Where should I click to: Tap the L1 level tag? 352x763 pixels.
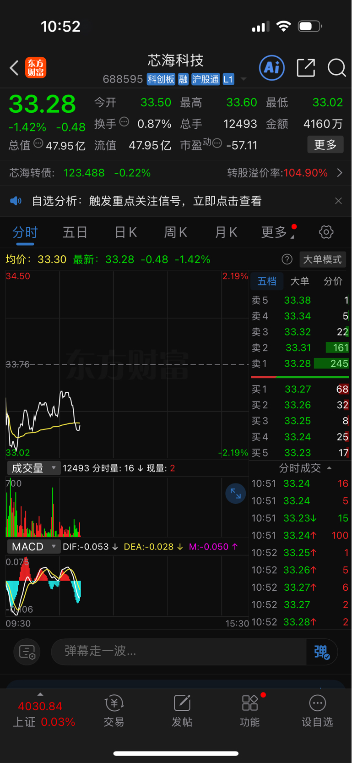tap(228, 79)
